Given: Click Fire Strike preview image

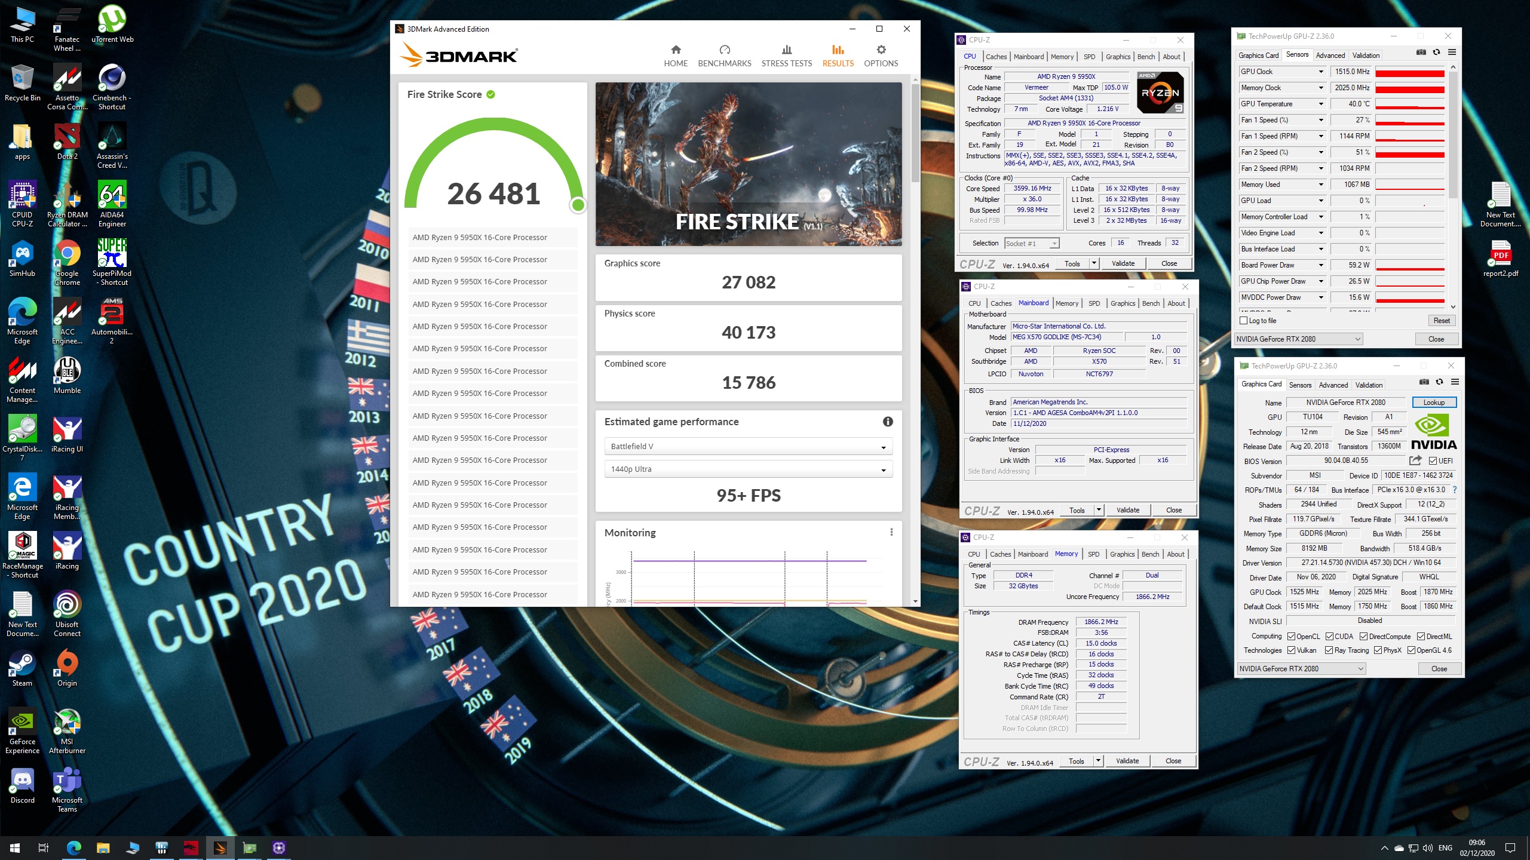Looking at the screenshot, I should point(749,164).
